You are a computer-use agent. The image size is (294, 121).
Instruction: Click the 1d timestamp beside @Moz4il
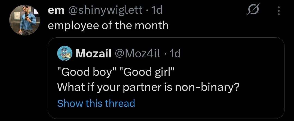[x=175, y=54]
